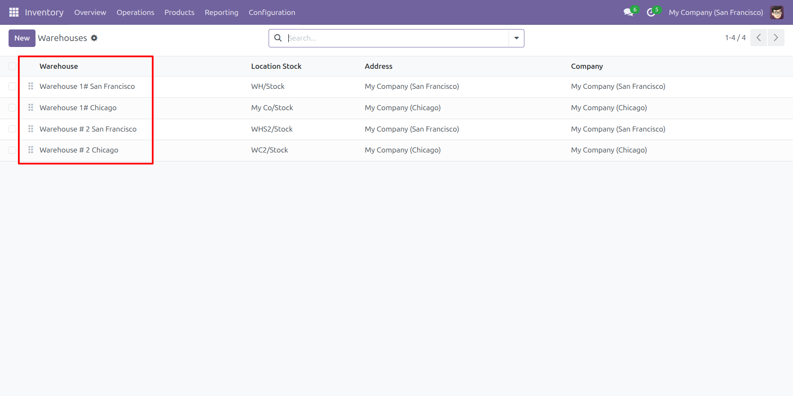The height and width of the screenshot is (396, 793).
Task: Sort by the Company column header
Action: [587, 66]
